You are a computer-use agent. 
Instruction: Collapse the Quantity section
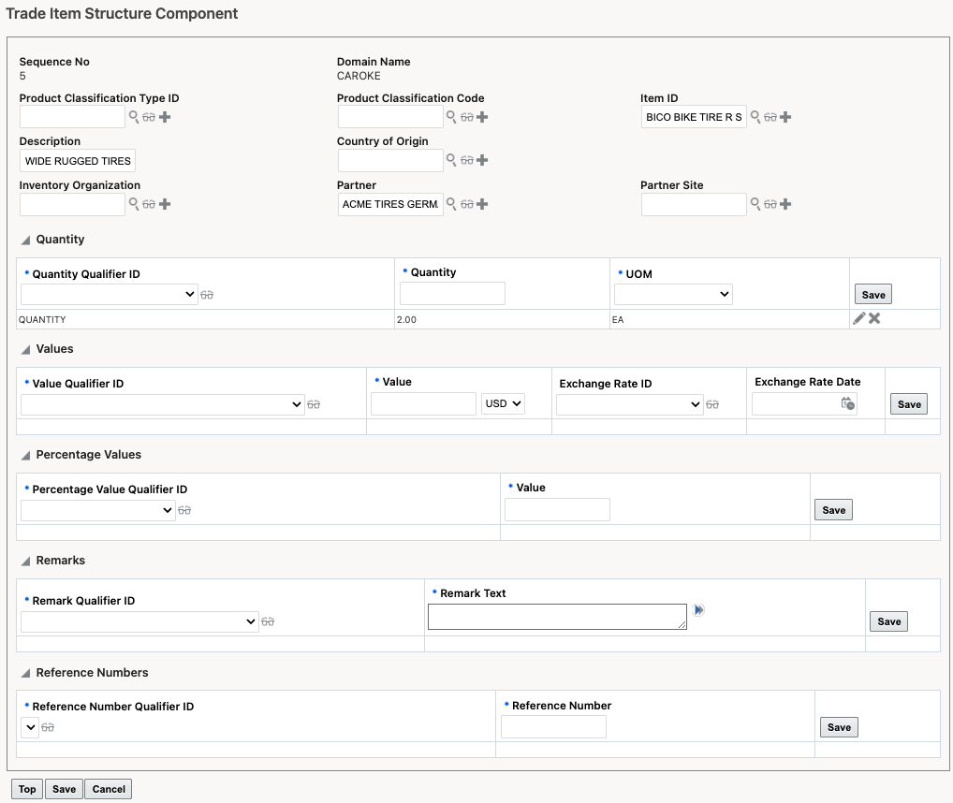point(26,240)
